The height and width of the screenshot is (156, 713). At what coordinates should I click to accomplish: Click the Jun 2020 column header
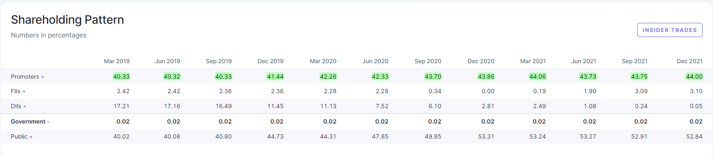(x=375, y=61)
